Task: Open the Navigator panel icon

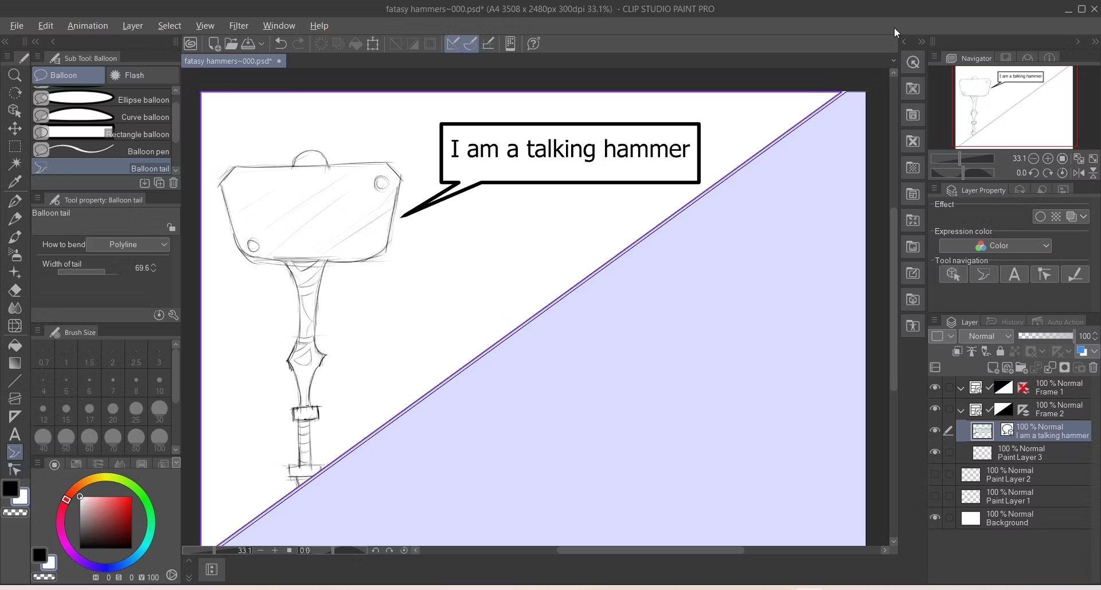Action: pyautogui.click(x=952, y=58)
